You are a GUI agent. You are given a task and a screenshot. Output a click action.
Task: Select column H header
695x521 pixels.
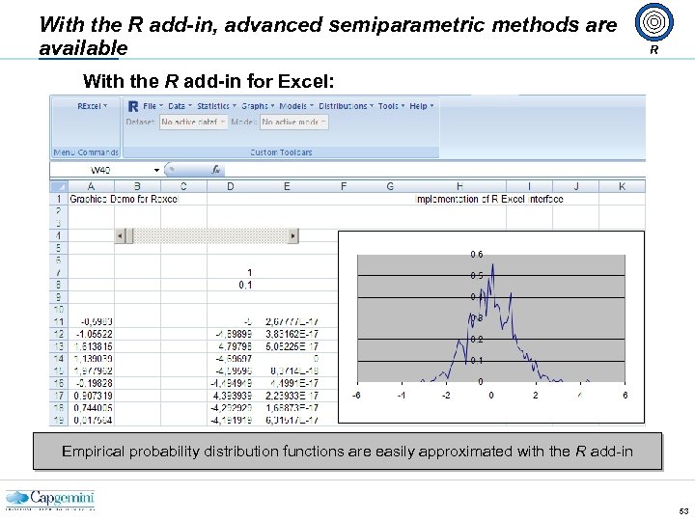click(459, 186)
